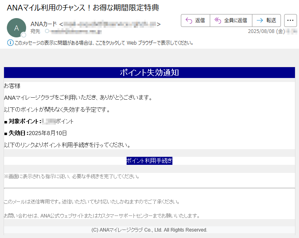Click the received date 2025/08/08 (金)
The image size is (299, 238).
tap(266, 31)
